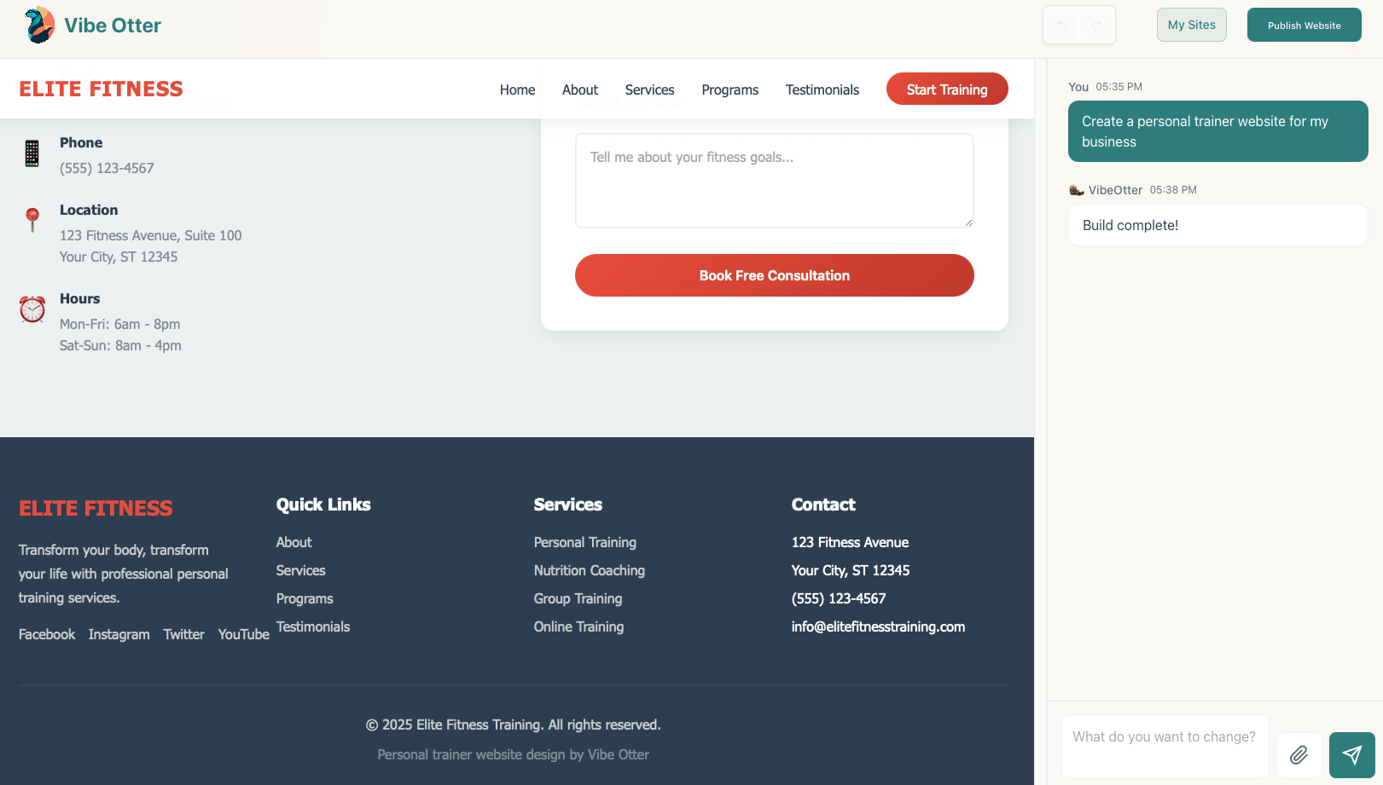Go to the Home nav item
The image size is (1383, 785).
(x=517, y=89)
